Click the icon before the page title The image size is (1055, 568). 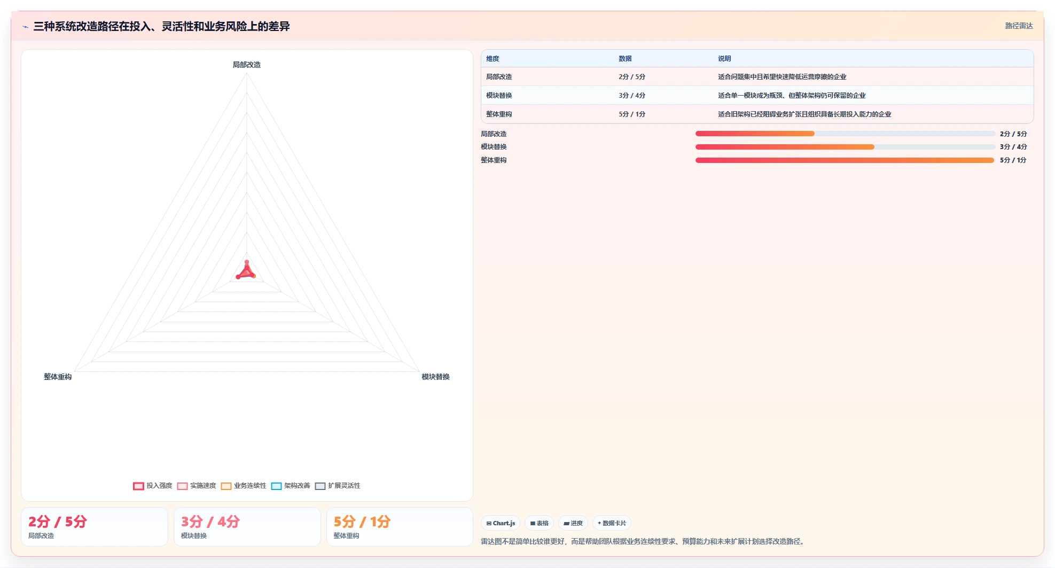(25, 26)
